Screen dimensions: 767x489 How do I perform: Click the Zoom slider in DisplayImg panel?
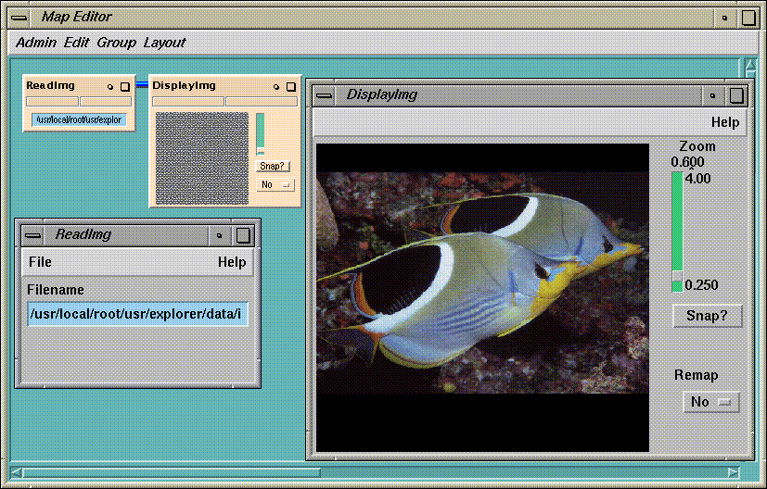coord(677,232)
